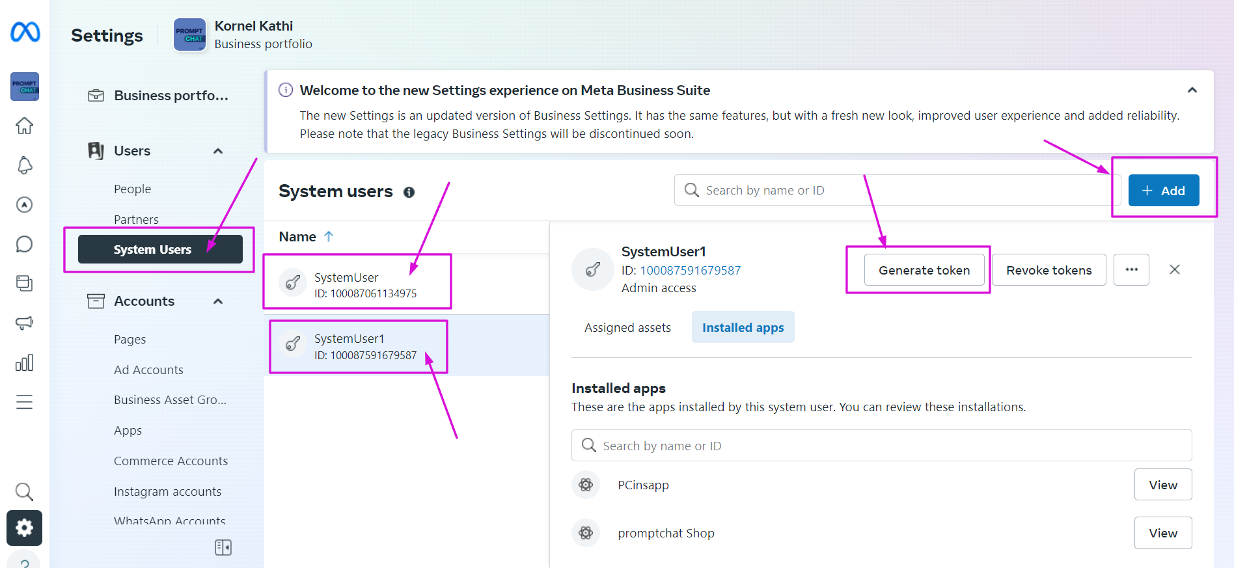
Task: Click the Kornel Kathi portfolio logo in header
Action: [x=189, y=34]
